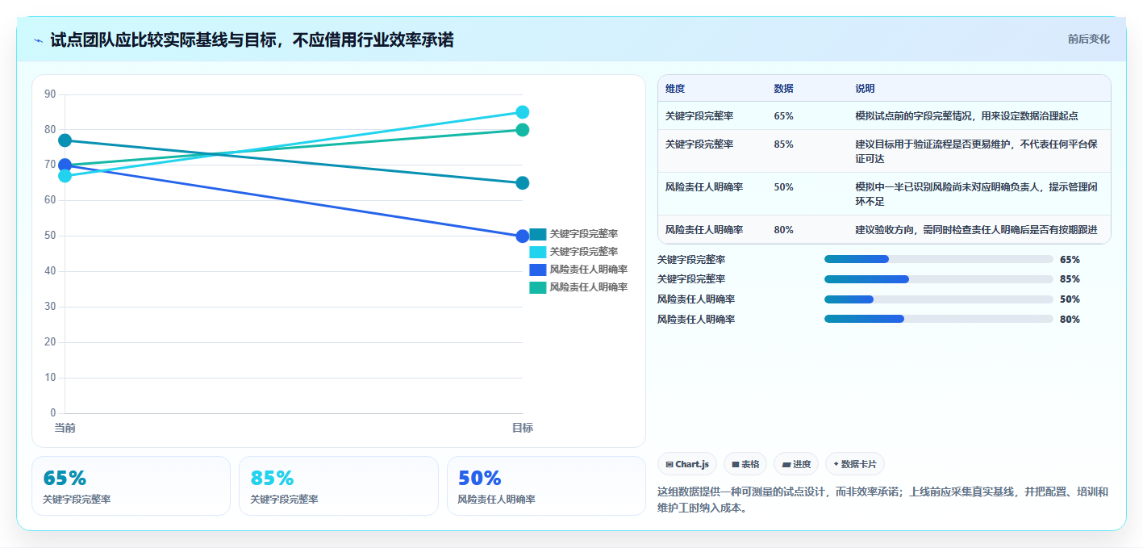Click the 80% progress bar

click(x=939, y=319)
